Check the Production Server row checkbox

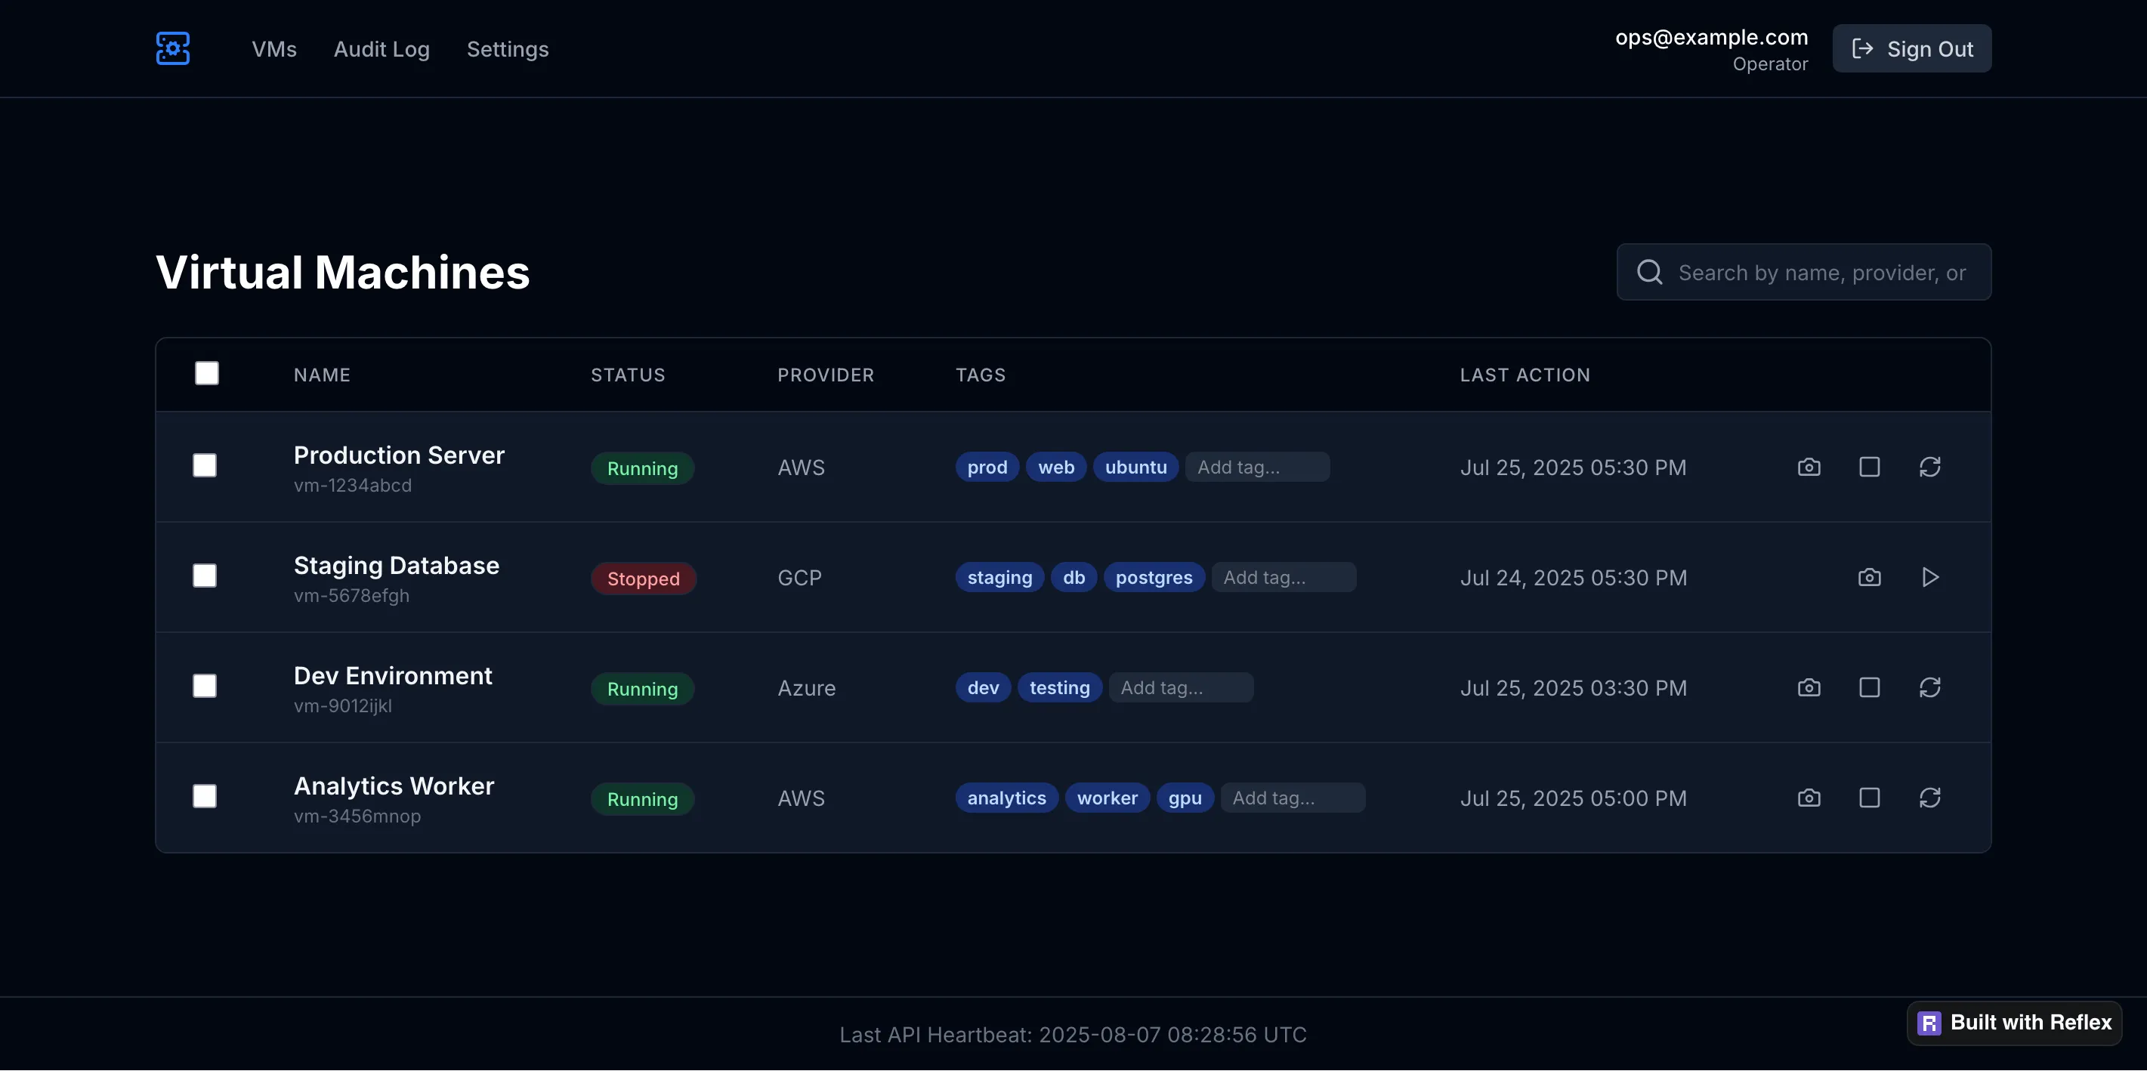(x=204, y=465)
